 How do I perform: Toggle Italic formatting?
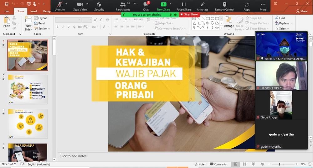(x=63, y=27)
